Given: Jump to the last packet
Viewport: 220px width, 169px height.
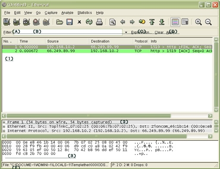Looking at the screenshot, I should coord(162,22).
